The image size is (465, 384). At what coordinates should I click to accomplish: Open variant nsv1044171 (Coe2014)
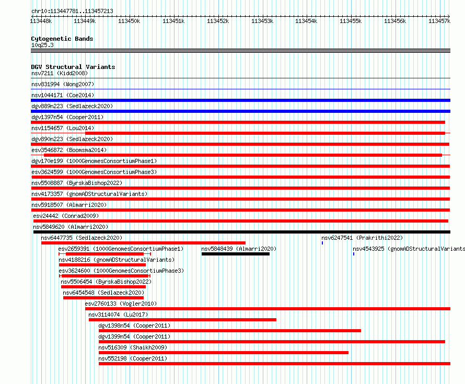(63, 95)
